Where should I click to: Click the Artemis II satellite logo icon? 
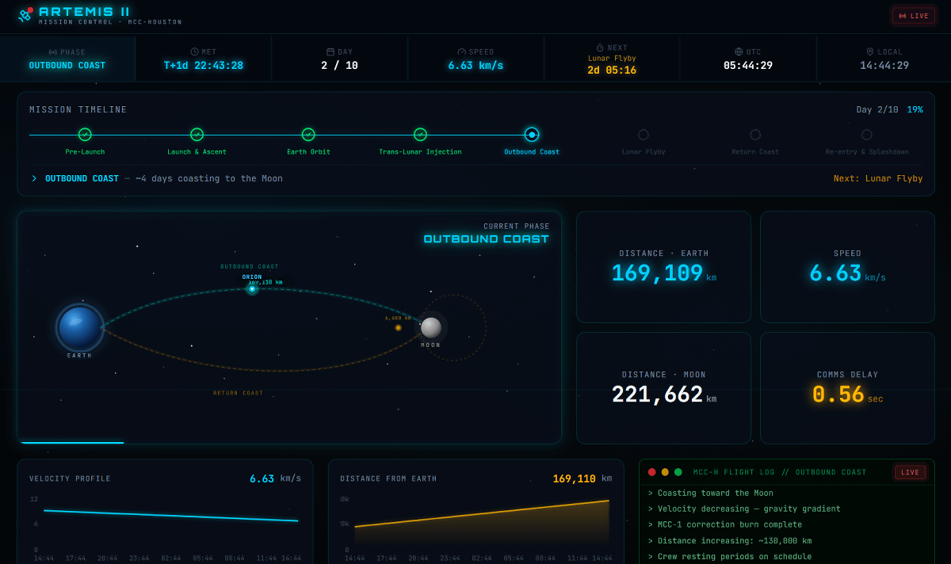point(25,15)
